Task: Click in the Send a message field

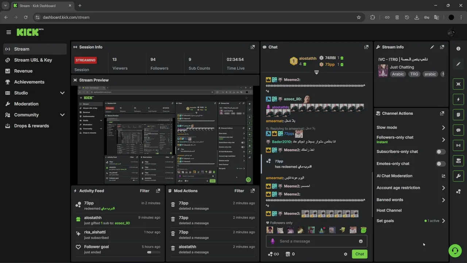Action: [x=317, y=241]
